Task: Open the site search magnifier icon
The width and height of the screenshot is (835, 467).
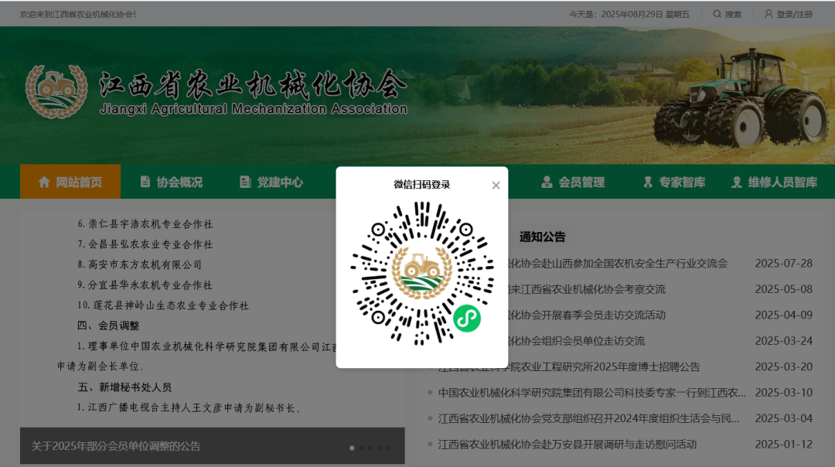Action: pyautogui.click(x=717, y=13)
